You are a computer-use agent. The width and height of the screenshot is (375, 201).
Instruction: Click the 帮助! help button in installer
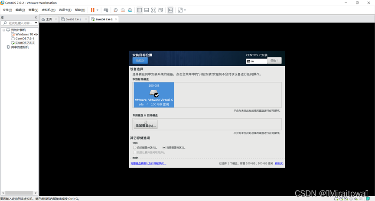(274, 61)
